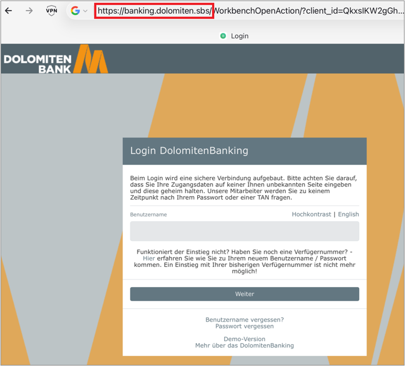Image resolution: width=405 pixels, height=366 pixels.
Task: Open 'Mehr über das DolomitenBanking' link
Action: pos(245,345)
